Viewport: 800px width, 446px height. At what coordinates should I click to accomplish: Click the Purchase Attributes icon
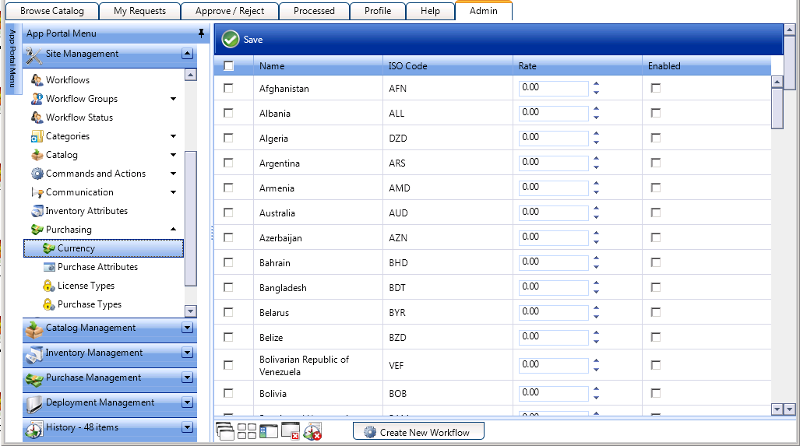[x=49, y=267]
